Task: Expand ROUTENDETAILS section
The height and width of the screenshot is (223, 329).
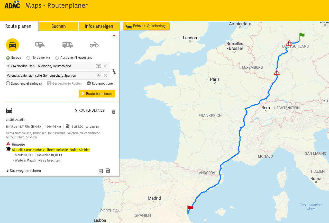Action: pos(89,110)
